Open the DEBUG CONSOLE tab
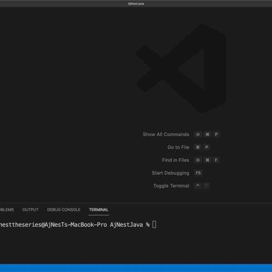 click(63, 210)
